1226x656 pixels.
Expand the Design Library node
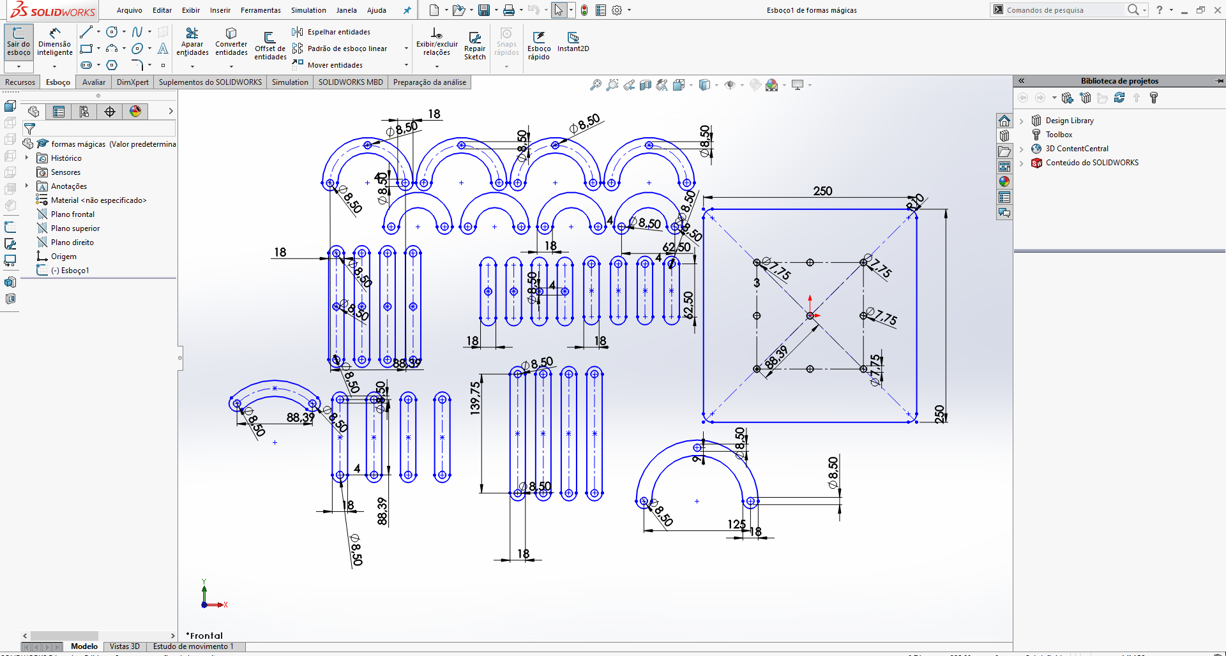point(1022,121)
